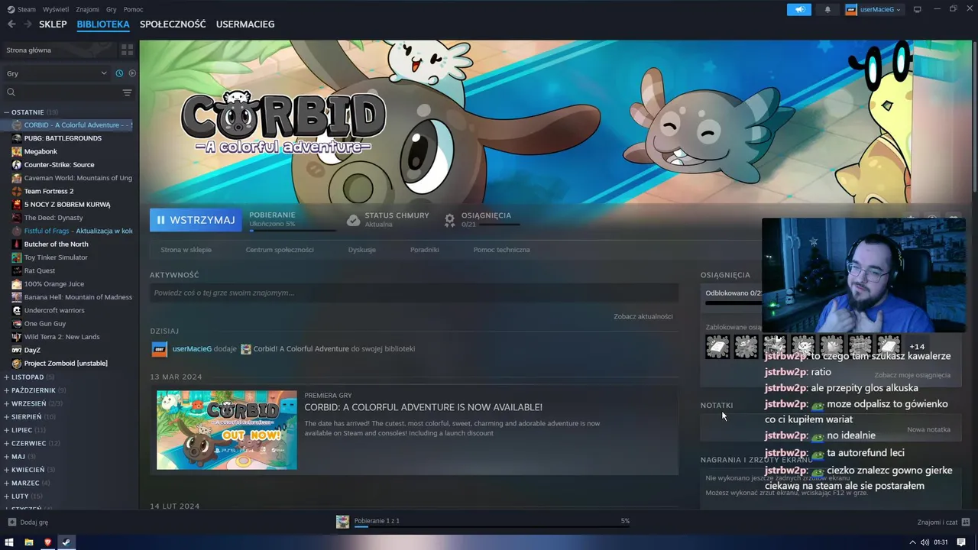Click the library search magnifier icon
The width and height of the screenshot is (978, 550).
pos(11,92)
